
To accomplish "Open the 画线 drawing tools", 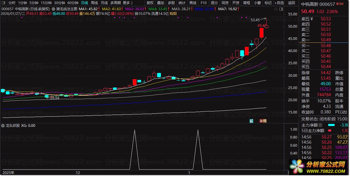I will pyautogui.click(x=193, y=3).
